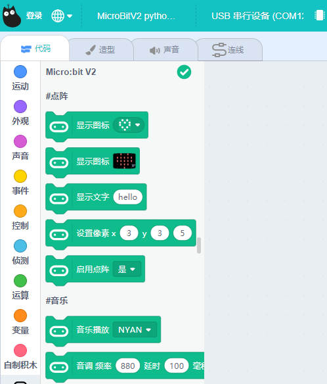Open the heart icon dropdown in 显示图标 block
Image resolution: width=327 pixels, height=384 pixels.
[x=129, y=125]
